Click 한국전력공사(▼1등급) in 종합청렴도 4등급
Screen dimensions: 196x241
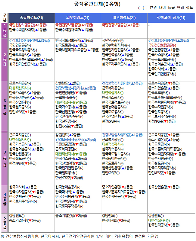coord(25,197)
